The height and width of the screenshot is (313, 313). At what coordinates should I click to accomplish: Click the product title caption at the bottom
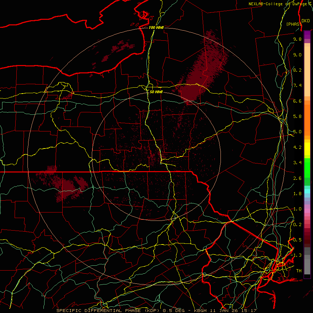click(156, 311)
